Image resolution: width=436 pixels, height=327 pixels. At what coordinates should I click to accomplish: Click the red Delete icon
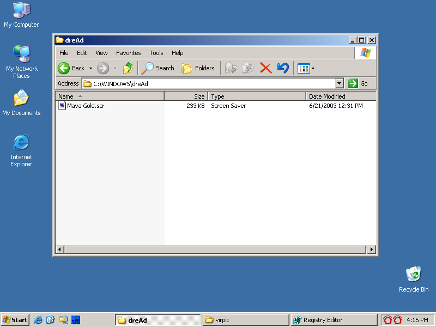(266, 68)
